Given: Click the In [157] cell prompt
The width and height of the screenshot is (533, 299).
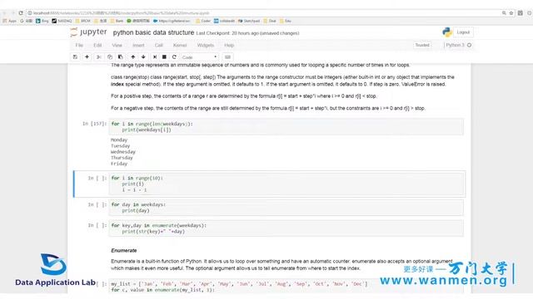Looking at the screenshot, I should coord(94,124).
